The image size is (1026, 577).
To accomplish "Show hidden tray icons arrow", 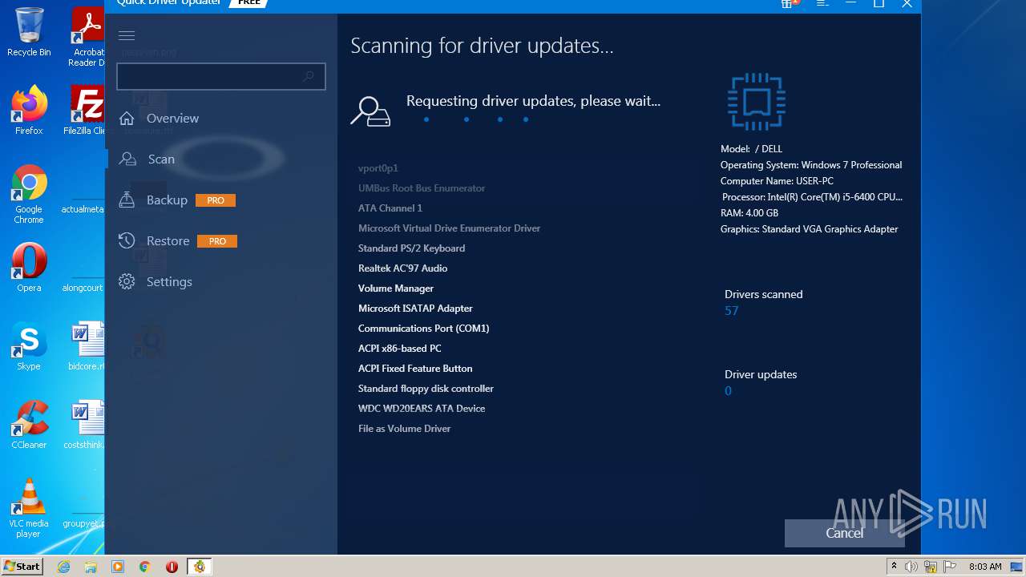I will (894, 567).
